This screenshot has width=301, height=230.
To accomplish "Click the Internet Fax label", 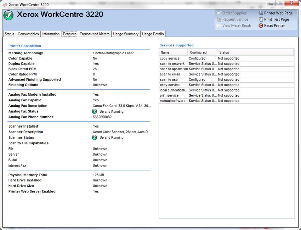I will 17,166.
